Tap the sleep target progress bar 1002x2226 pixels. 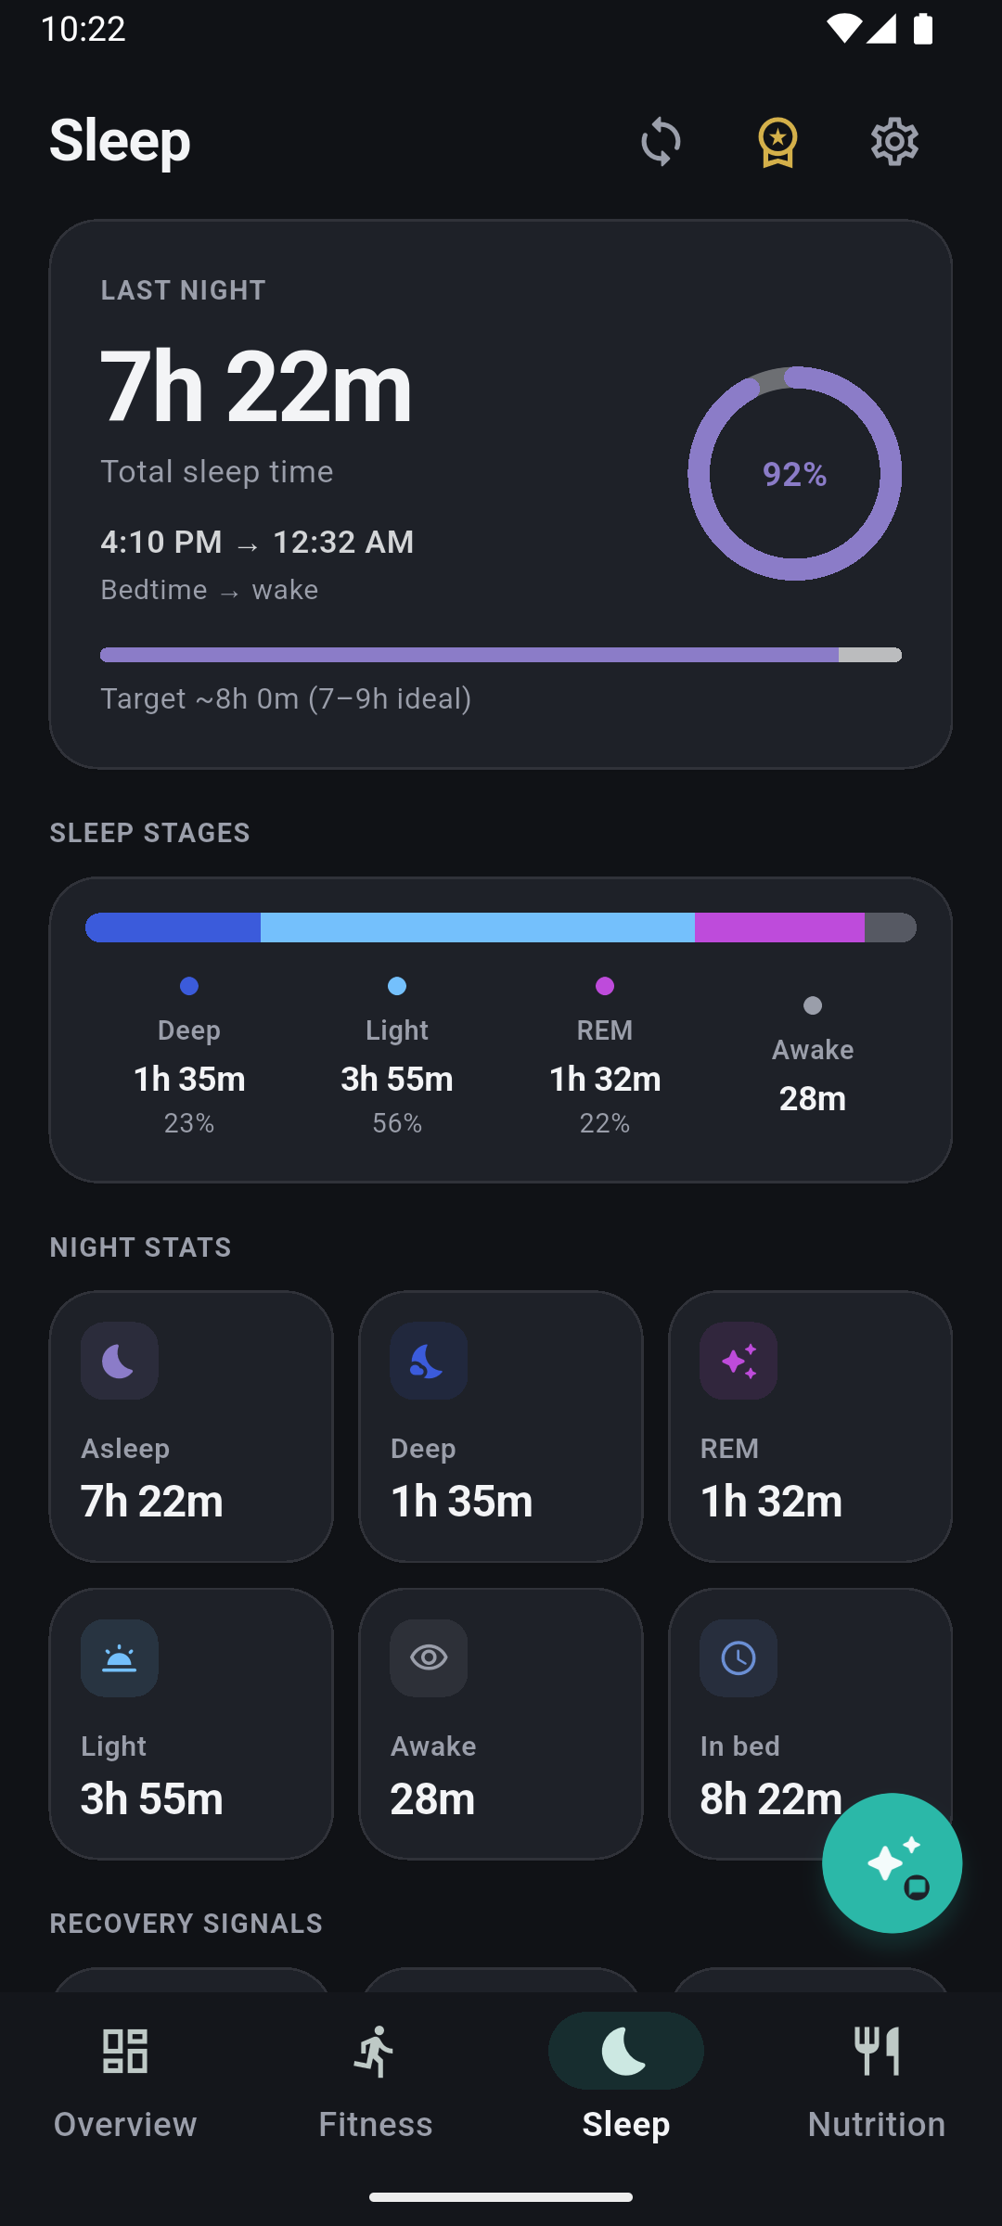pyautogui.click(x=501, y=655)
